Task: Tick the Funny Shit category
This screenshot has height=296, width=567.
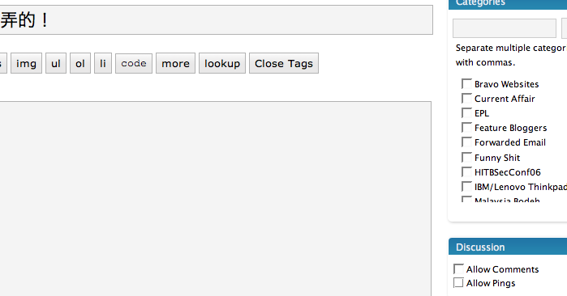Action: pyautogui.click(x=467, y=158)
